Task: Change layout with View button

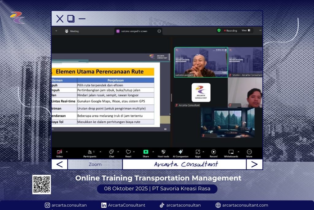Action: pos(246,30)
